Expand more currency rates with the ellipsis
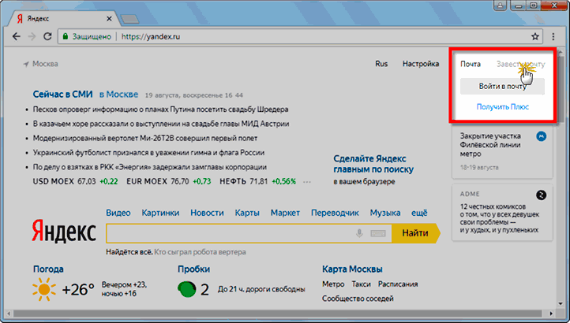Screen dimensions: 570x323 pos(307,182)
